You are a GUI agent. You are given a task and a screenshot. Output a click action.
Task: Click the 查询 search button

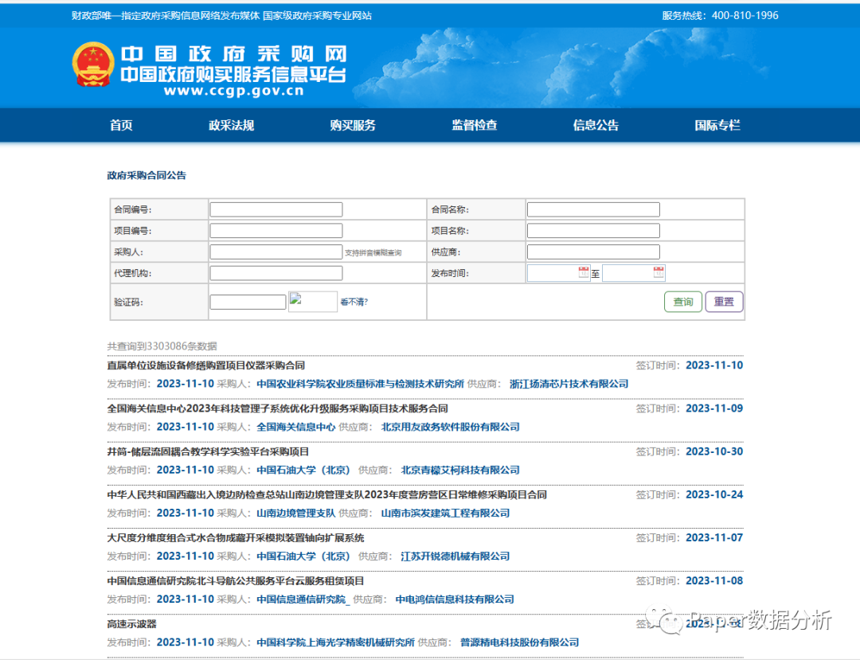pyautogui.click(x=683, y=302)
